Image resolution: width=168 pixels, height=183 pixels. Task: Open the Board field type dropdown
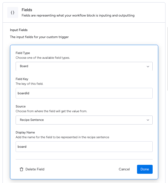click(x=84, y=66)
